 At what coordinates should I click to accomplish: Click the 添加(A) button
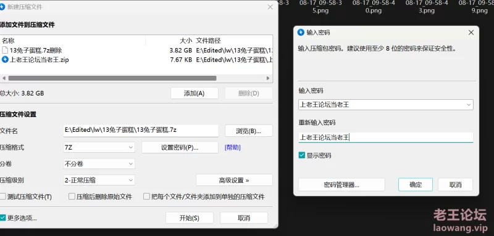(195, 93)
